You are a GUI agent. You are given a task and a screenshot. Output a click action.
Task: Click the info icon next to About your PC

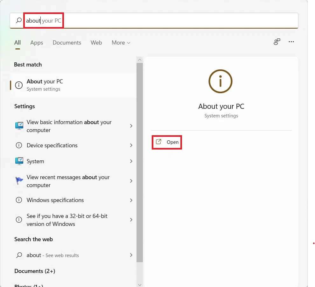coord(19,85)
